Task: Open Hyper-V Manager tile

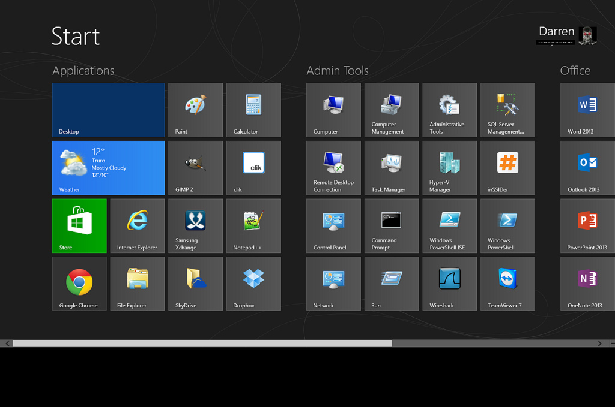Action: (449, 168)
